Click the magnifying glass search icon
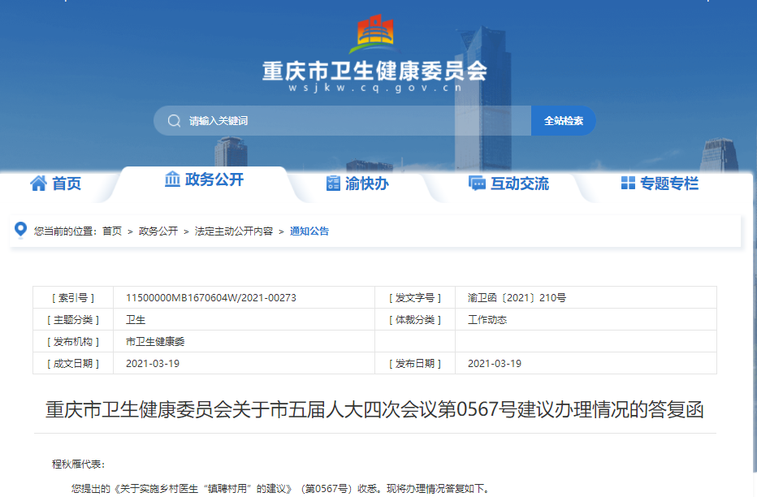 [174, 121]
